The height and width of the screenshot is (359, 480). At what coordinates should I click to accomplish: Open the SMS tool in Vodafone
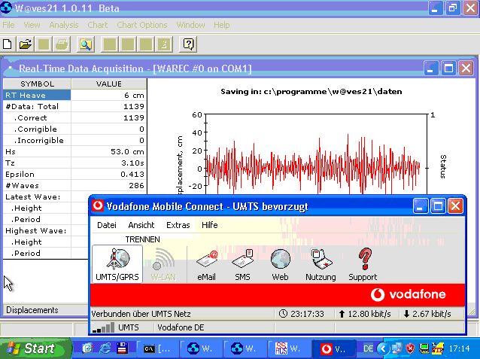point(243,265)
